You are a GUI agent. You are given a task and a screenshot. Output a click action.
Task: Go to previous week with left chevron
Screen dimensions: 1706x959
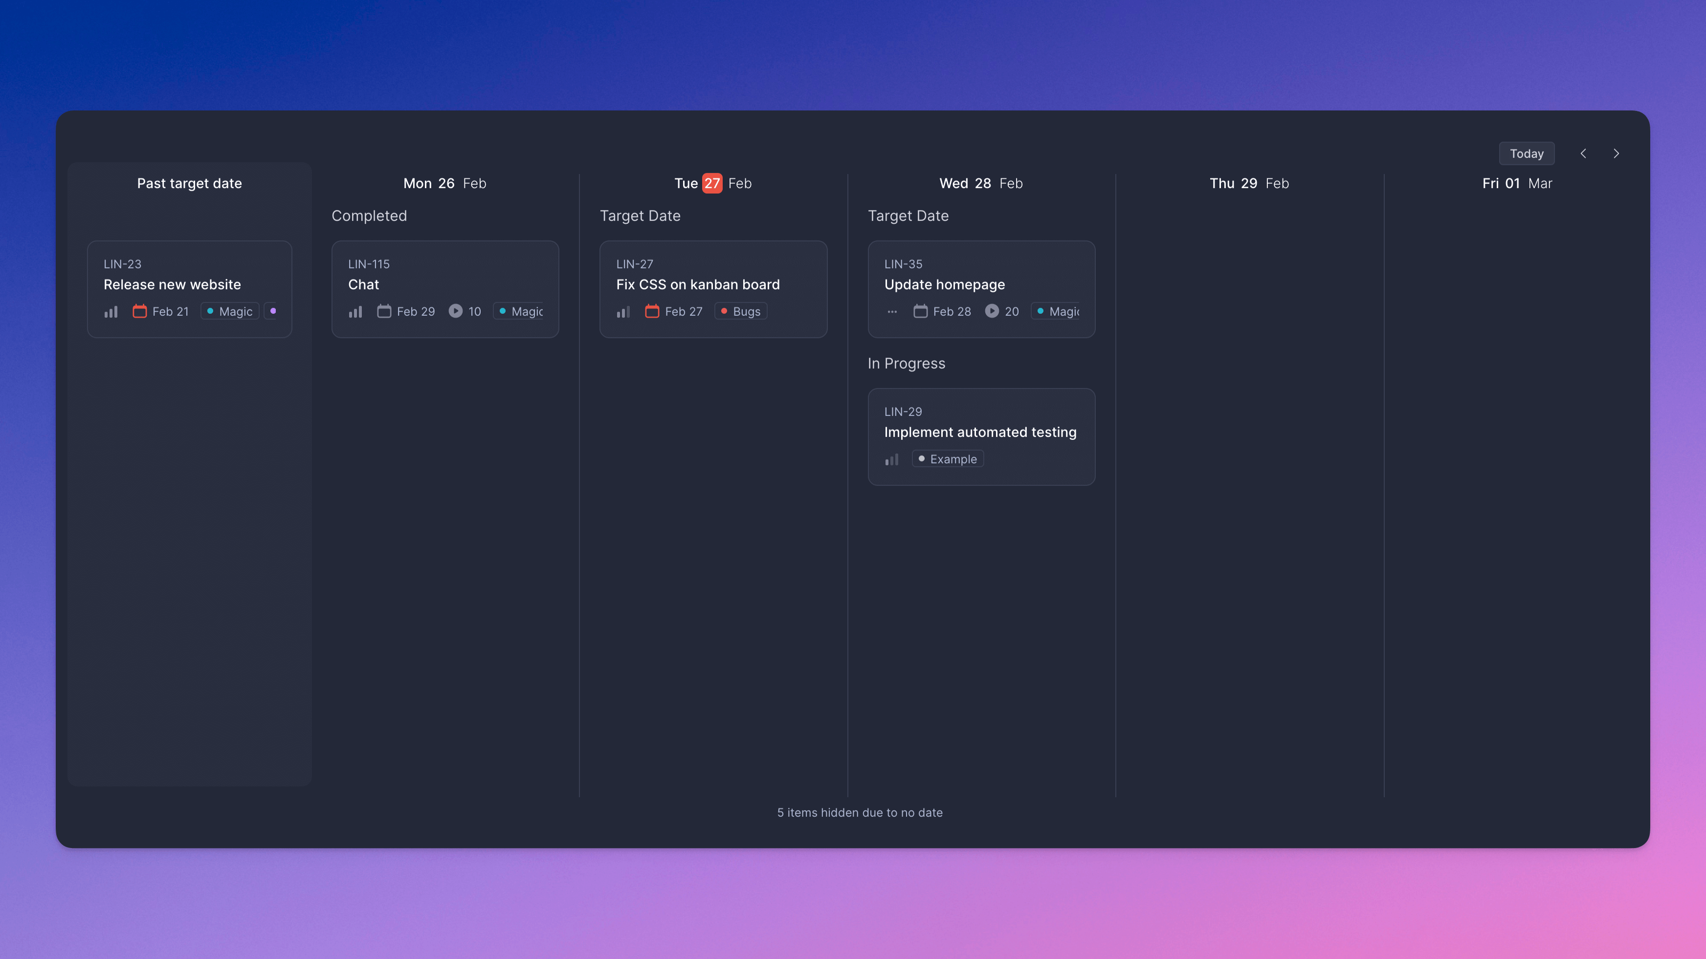[x=1583, y=153]
